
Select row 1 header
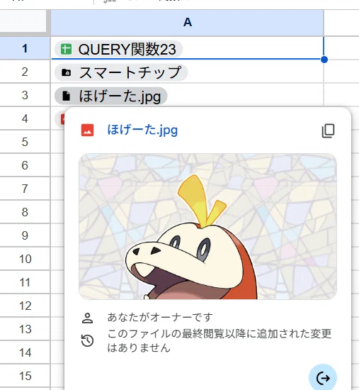coord(25,48)
